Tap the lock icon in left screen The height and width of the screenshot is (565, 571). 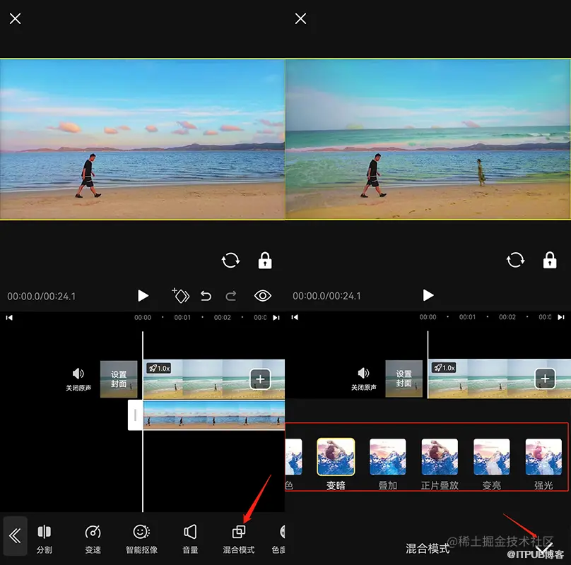[265, 261]
